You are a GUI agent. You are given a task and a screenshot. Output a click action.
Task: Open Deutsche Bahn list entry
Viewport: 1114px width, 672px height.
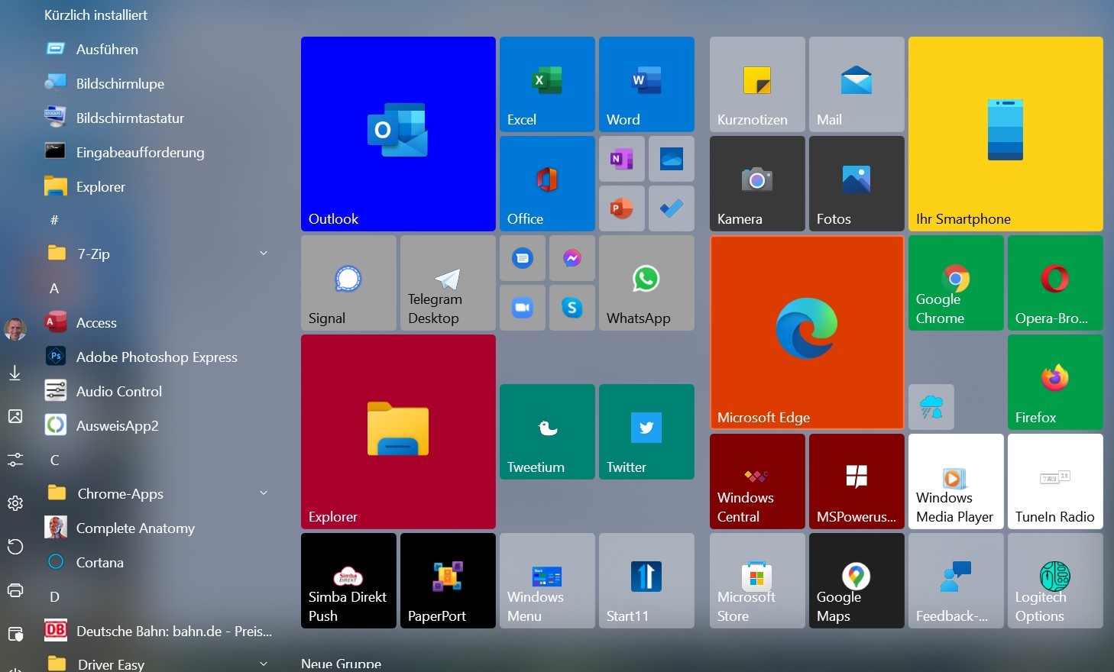tap(157, 631)
